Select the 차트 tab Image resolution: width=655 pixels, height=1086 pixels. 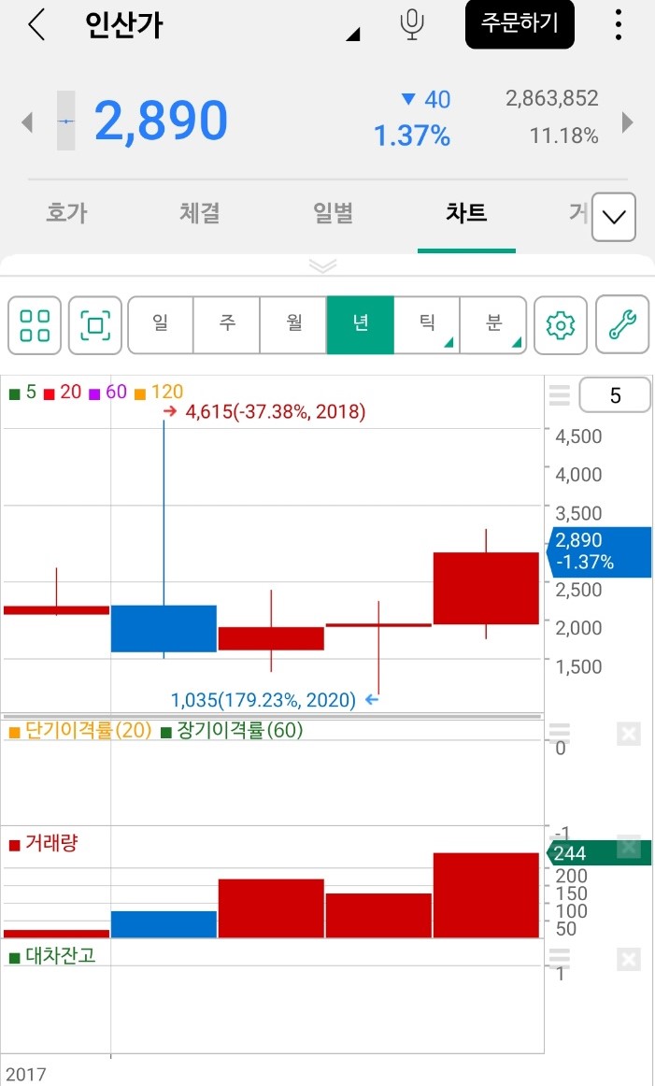click(466, 213)
